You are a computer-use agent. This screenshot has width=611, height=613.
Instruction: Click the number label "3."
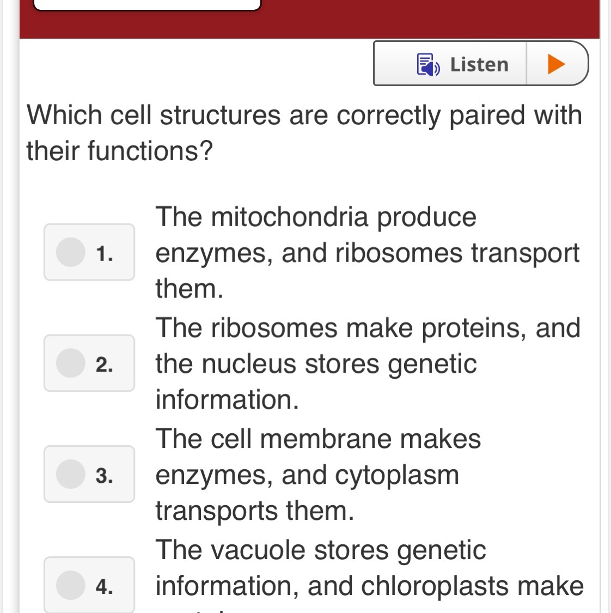(x=104, y=476)
